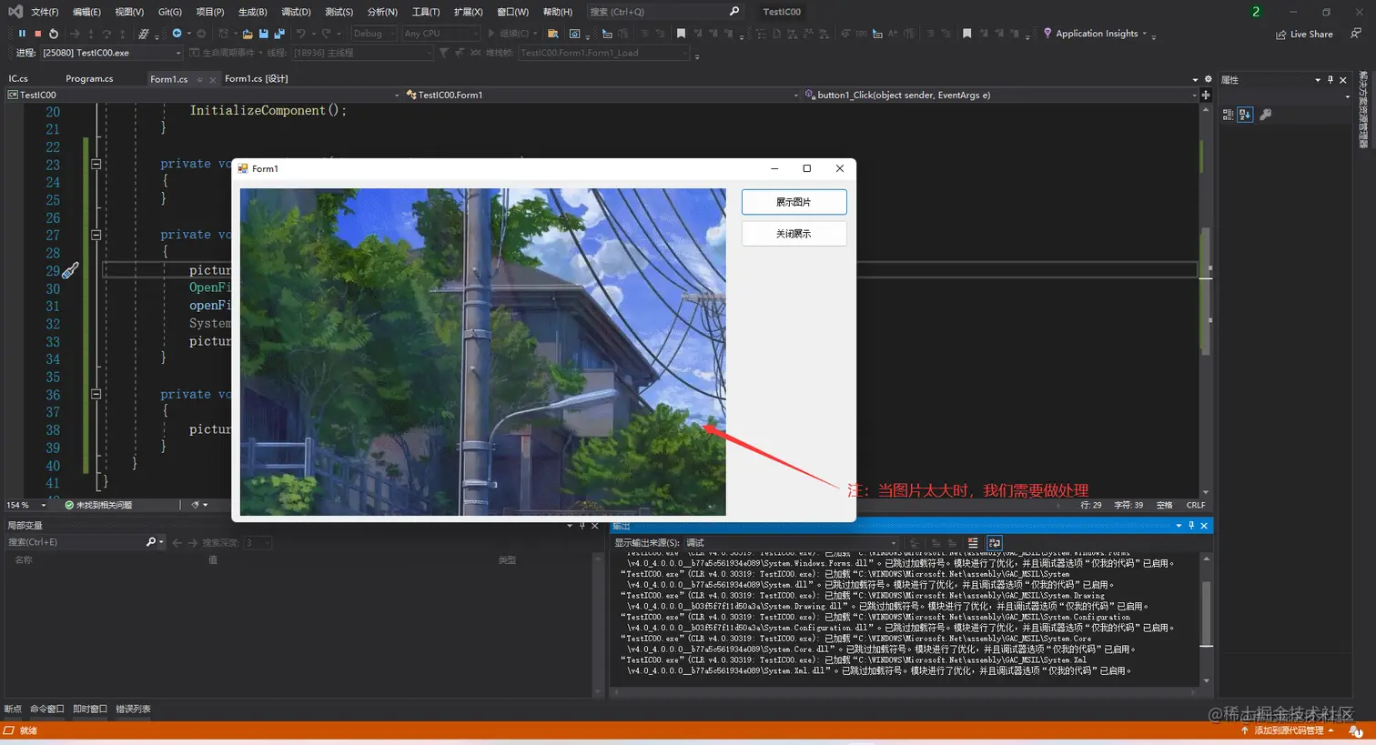Collapse method at line 23
The height and width of the screenshot is (745, 1376).
pos(96,164)
